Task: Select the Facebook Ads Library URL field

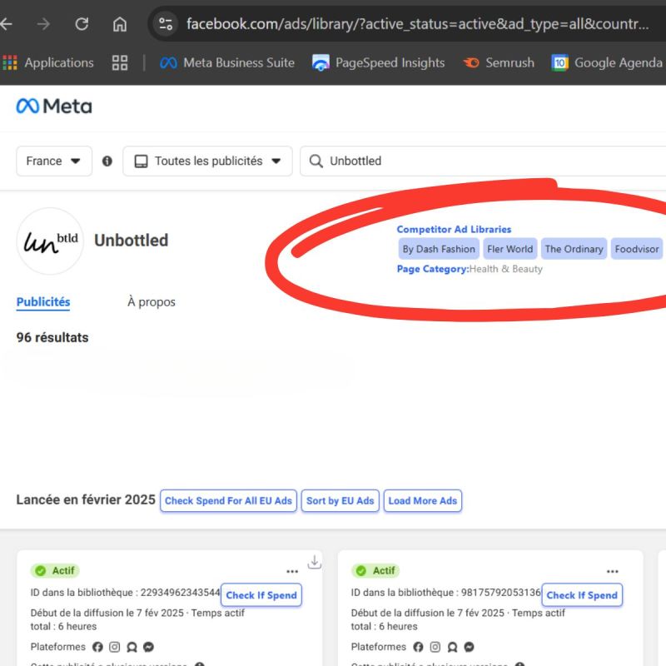Action: click(x=418, y=24)
